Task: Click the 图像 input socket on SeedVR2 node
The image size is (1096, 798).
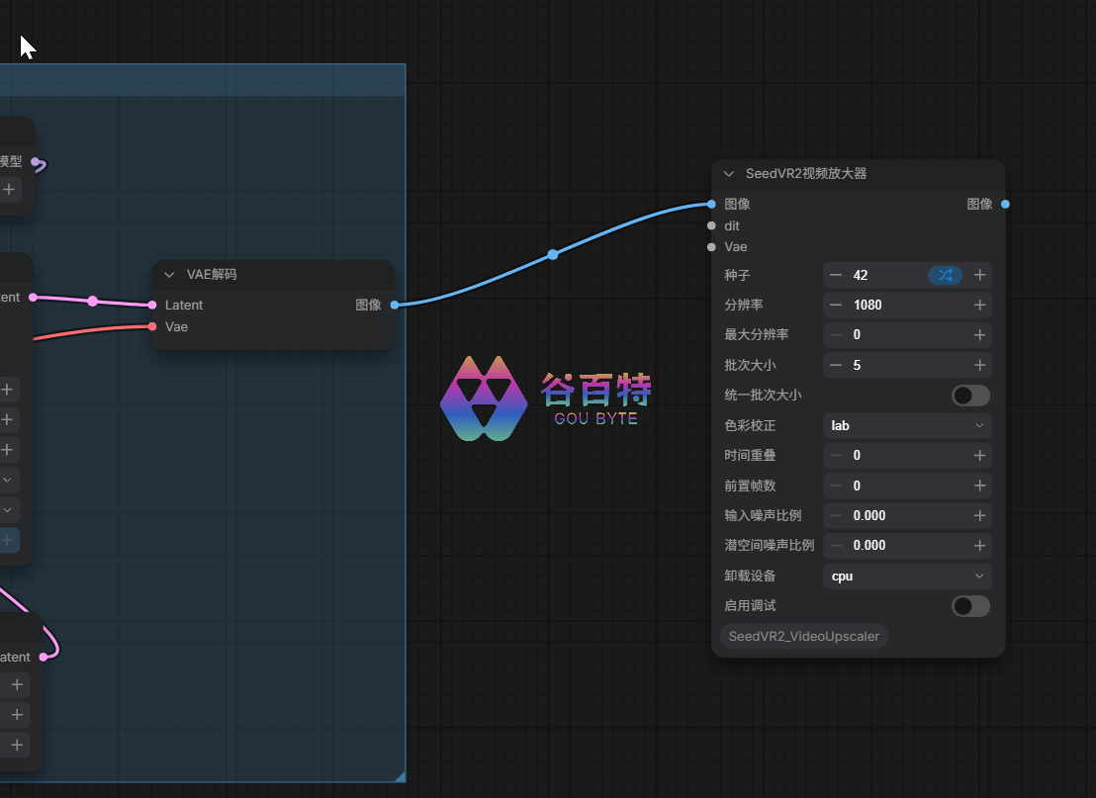Action: click(x=711, y=204)
